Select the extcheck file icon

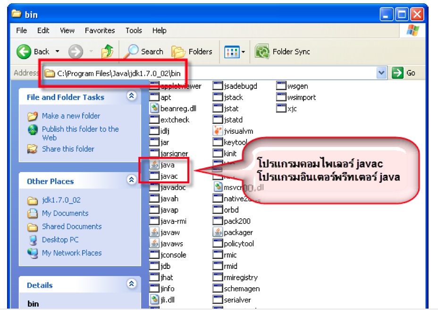click(154, 120)
